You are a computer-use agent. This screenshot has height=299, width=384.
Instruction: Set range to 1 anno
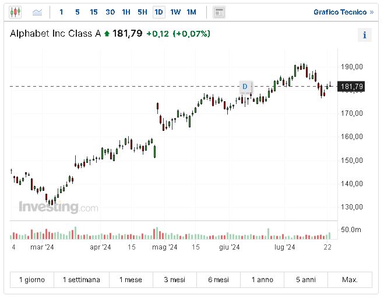click(262, 279)
